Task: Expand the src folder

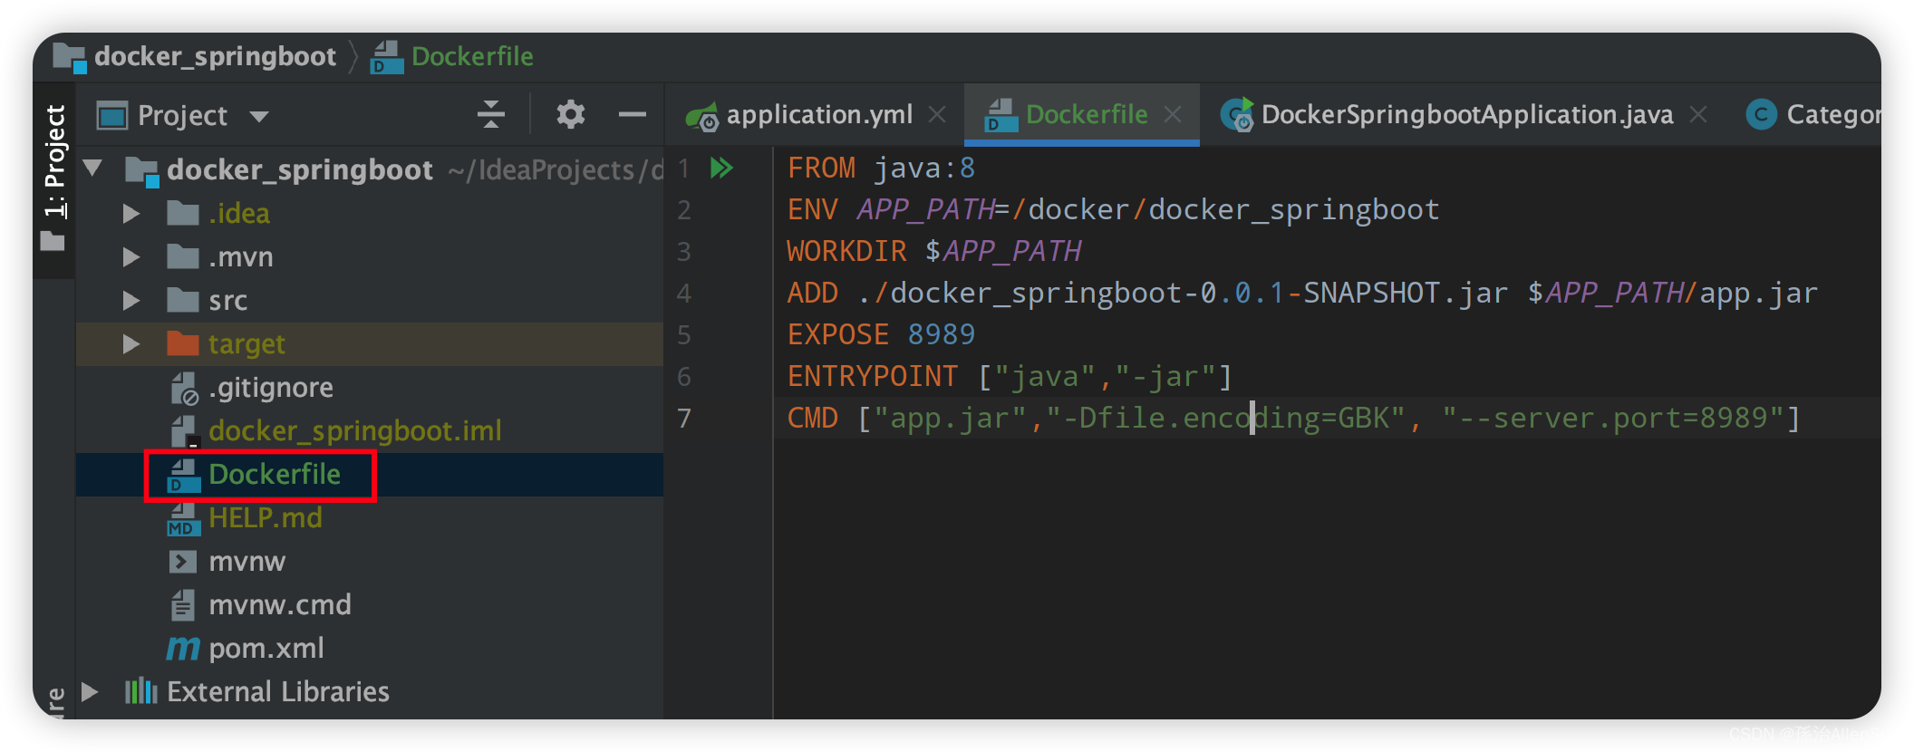Action: [x=131, y=300]
